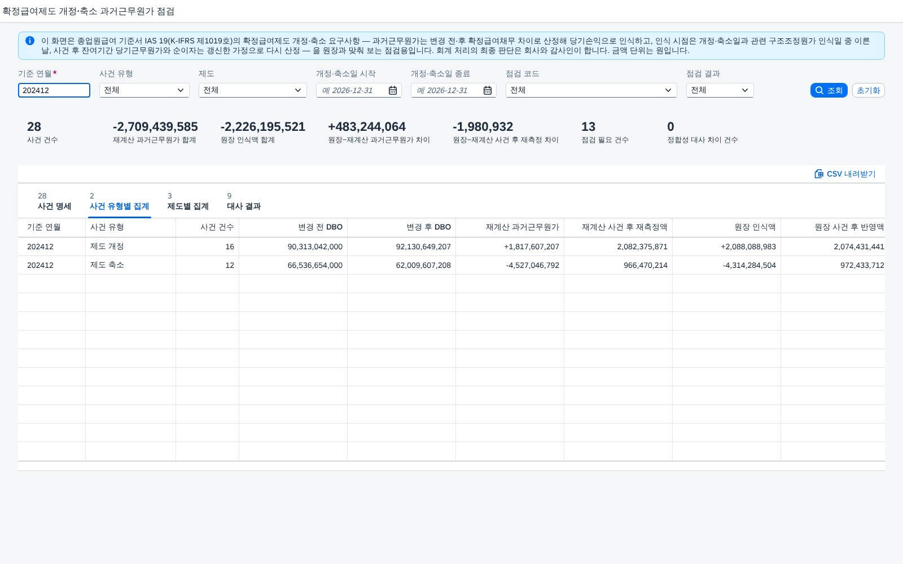This screenshot has width=903, height=564.
Task: Switch to the 제도별 집계 tab
Action: pos(188,201)
